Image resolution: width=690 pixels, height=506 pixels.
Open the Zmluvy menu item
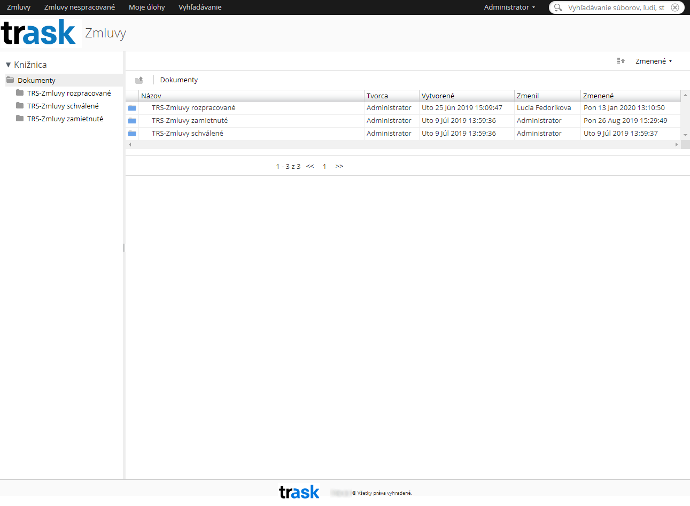(x=19, y=7)
